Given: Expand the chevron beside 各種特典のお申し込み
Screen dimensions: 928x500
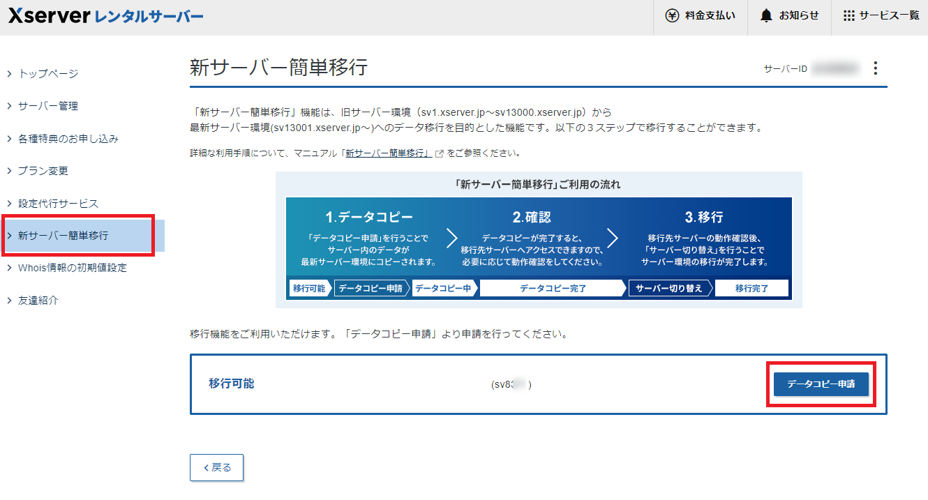Looking at the screenshot, I should pos(9,139).
